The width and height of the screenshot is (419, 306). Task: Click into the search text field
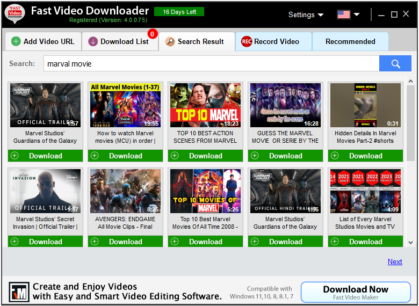click(x=209, y=64)
